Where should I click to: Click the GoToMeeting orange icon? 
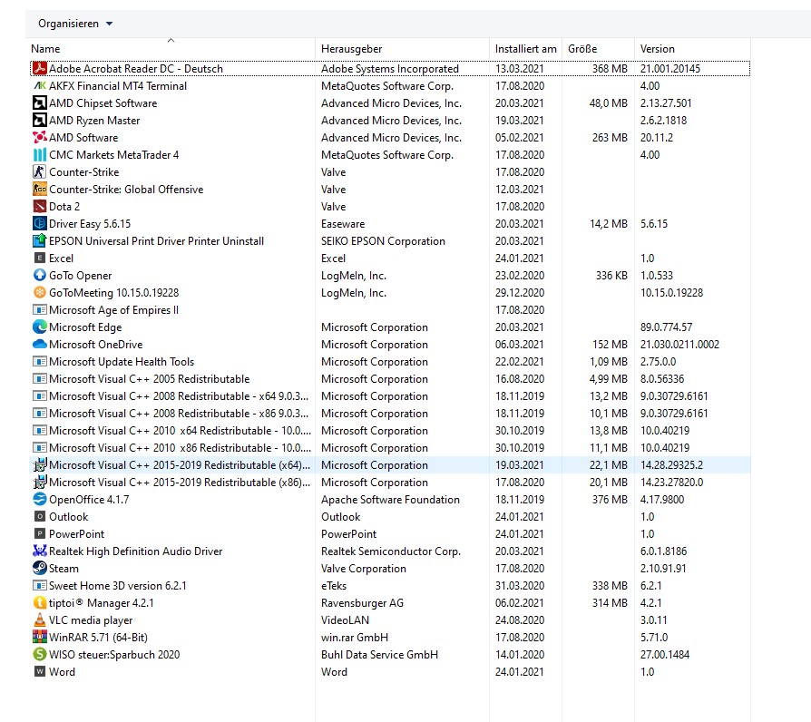pyautogui.click(x=39, y=293)
